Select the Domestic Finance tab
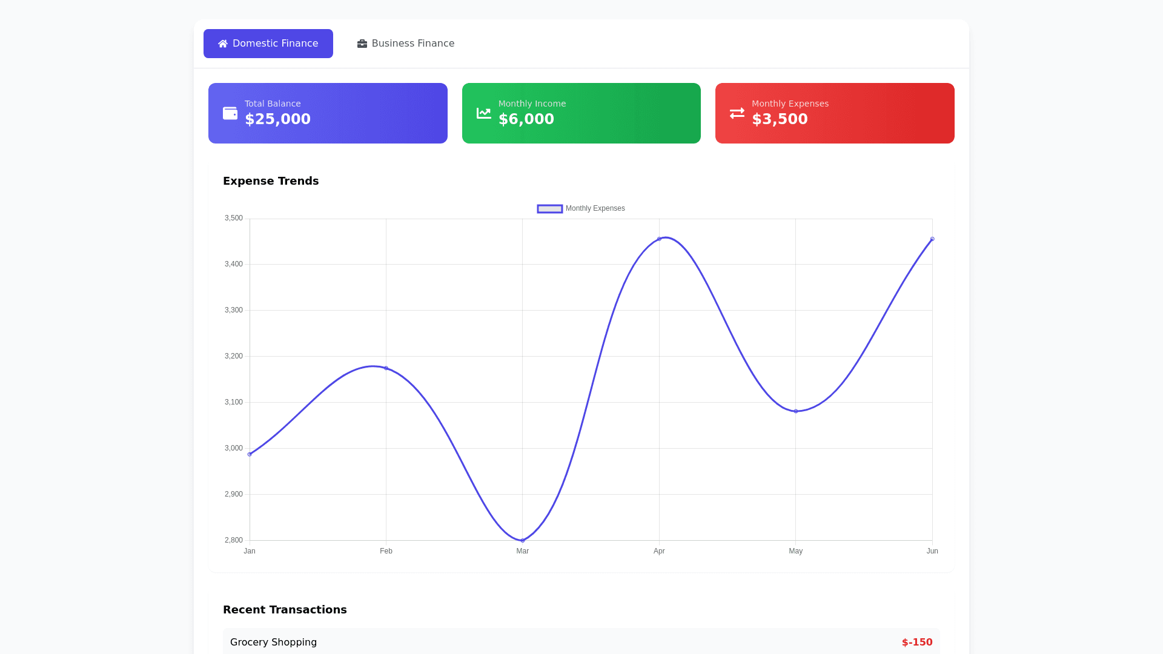1163x654 pixels. [x=268, y=43]
